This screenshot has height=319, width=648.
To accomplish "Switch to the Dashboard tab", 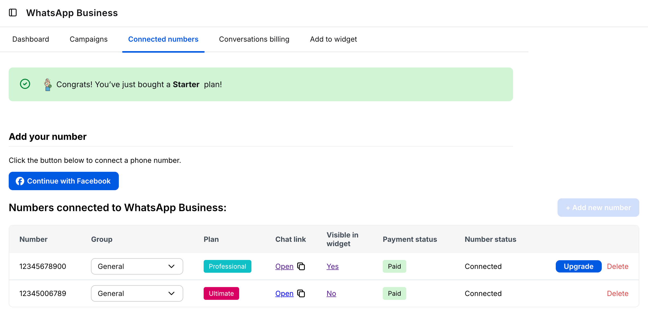I will click(31, 39).
